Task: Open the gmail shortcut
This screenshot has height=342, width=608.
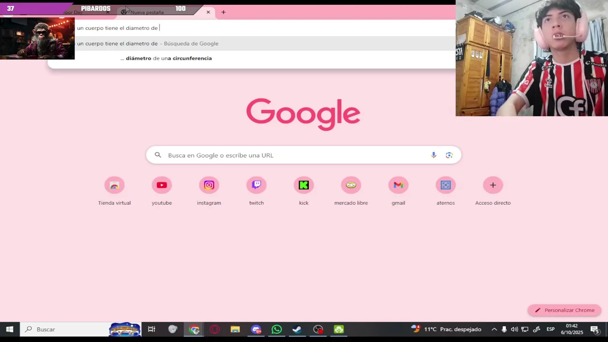Action: (x=399, y=191)
